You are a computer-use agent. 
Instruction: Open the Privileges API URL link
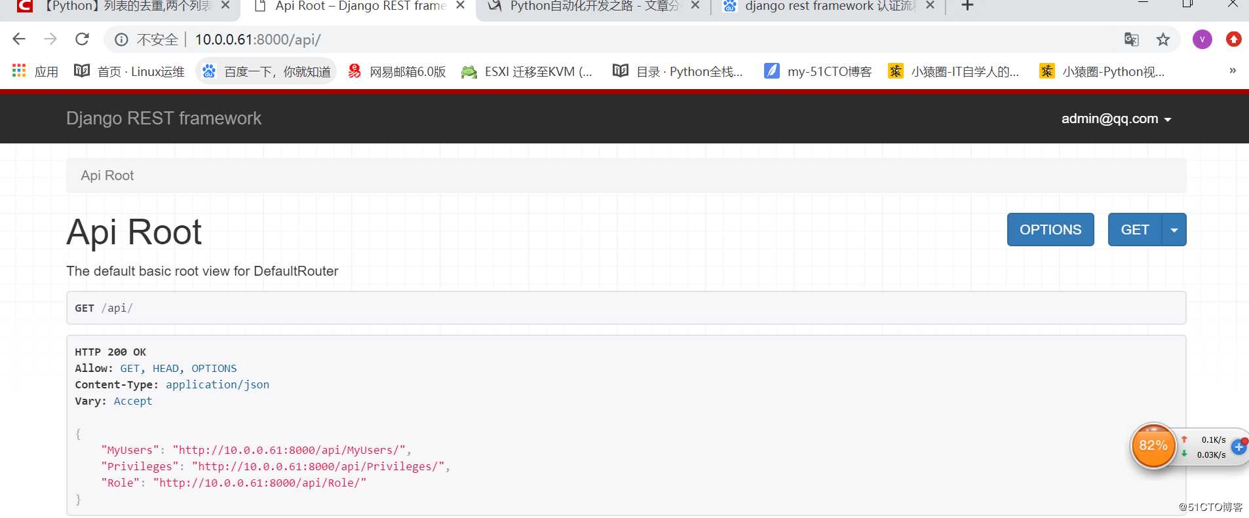(318, 467)
